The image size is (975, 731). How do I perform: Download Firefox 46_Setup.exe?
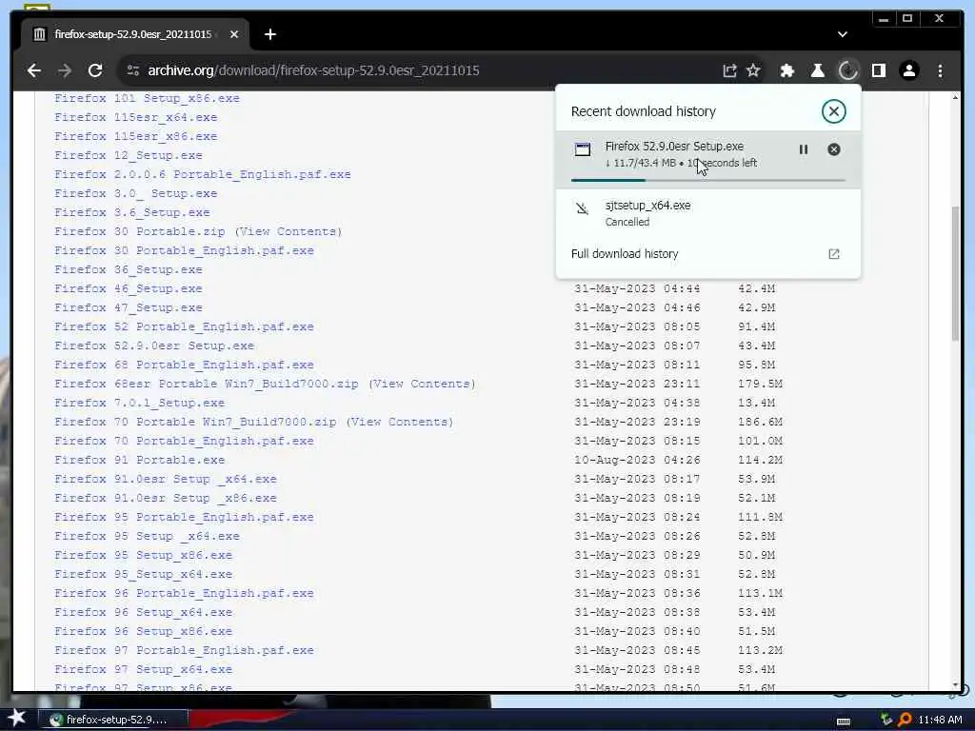pyautogui.click(x=129, y=288)
